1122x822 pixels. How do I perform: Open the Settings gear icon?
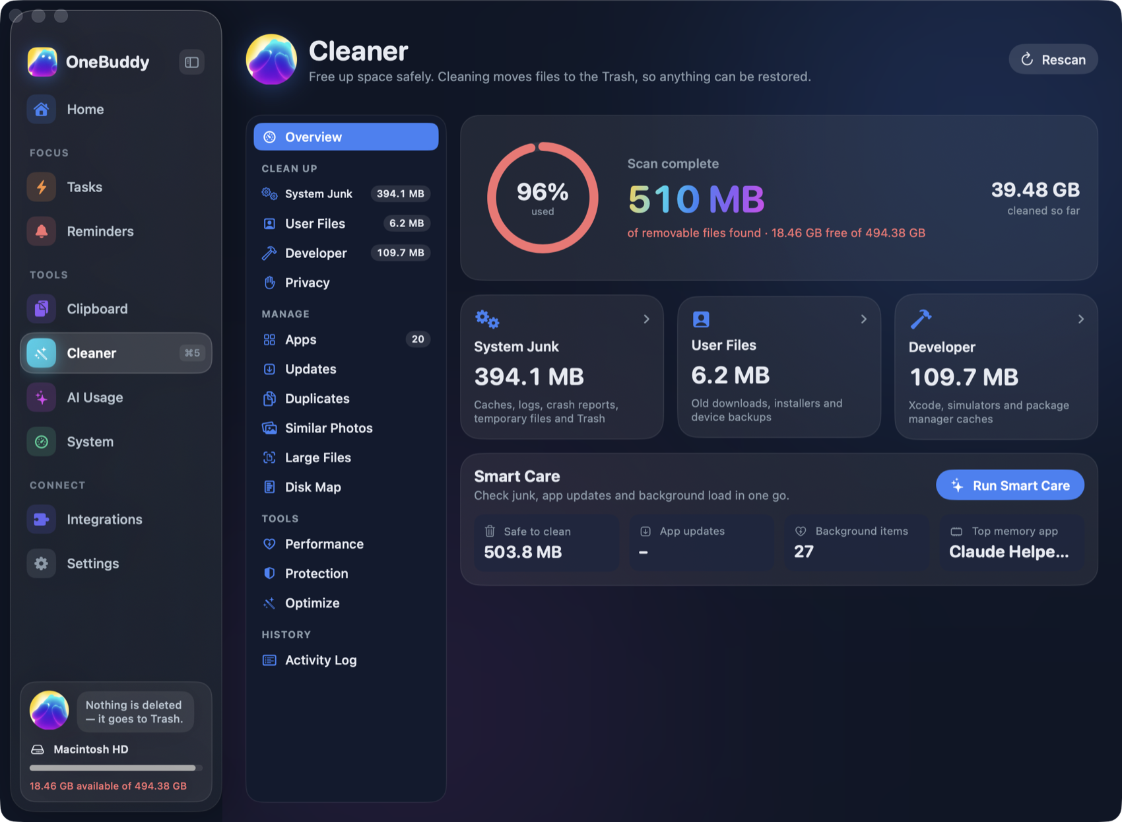(x=41, y=563)
